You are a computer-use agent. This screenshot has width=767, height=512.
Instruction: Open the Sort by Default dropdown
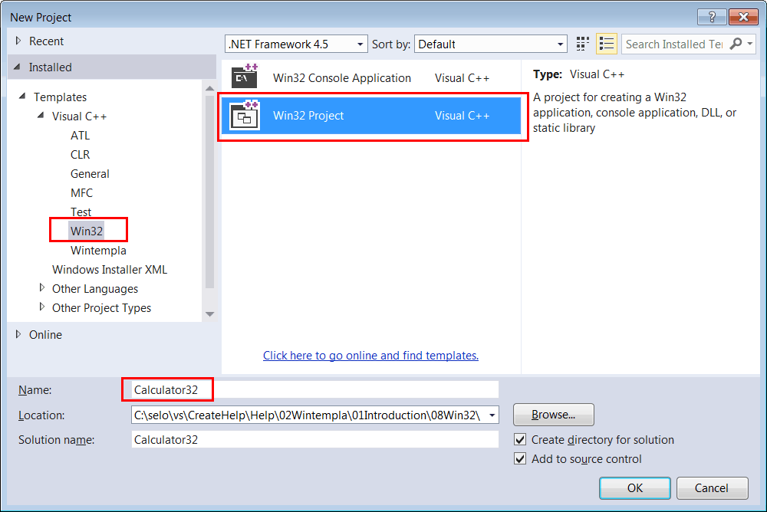point(491,44)
